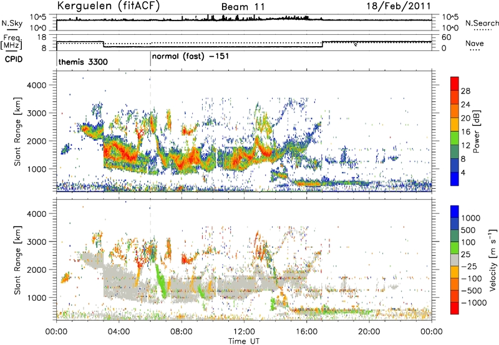
Task: Click the velocity scale value '500'
Action: pos(468,230)
